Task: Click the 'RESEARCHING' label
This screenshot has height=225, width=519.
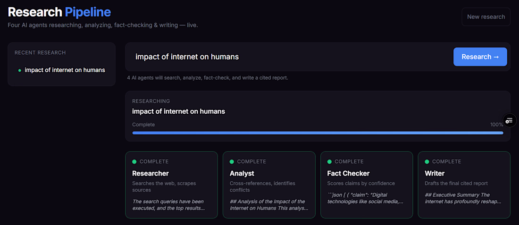Action: [x=151, y=101]
